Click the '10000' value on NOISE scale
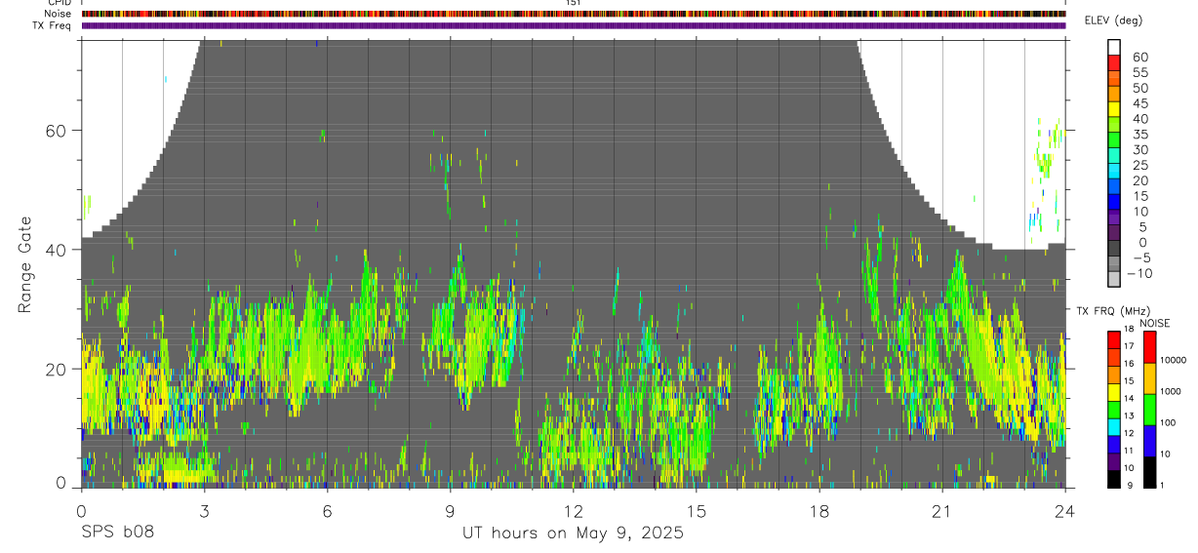The image size is (1198, 553). point(1174,360)
